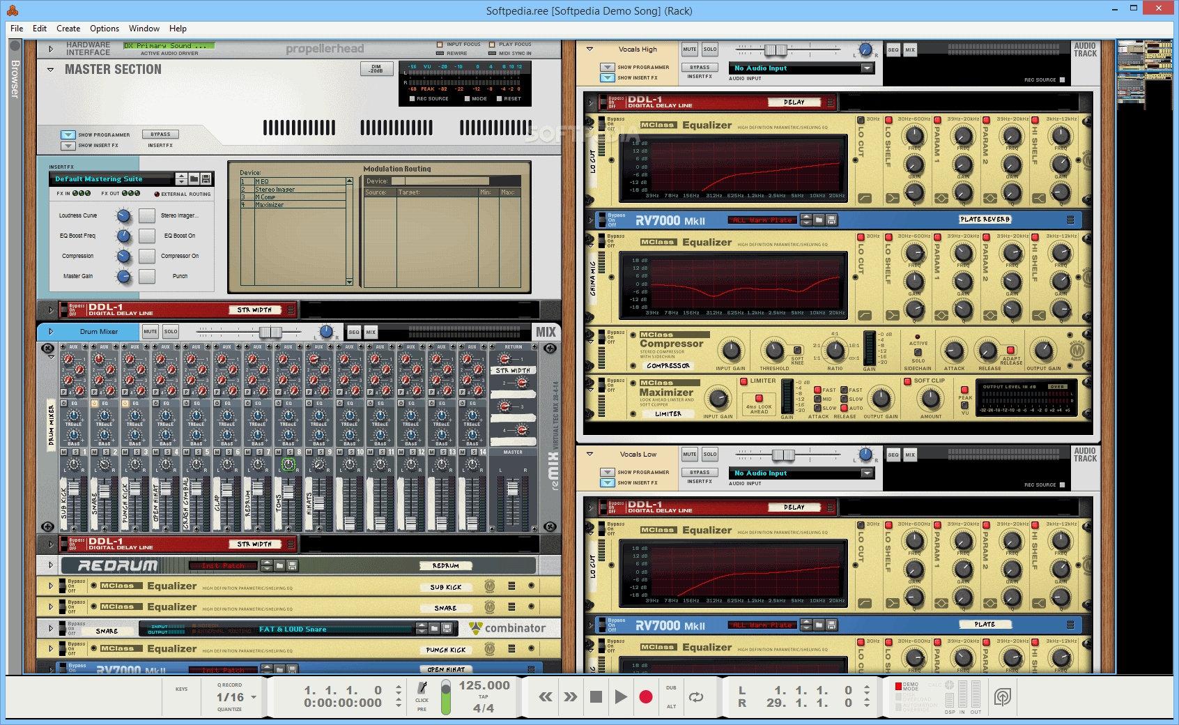
Task: Collapse the Vocals High audio track
Action: [589, 49]
